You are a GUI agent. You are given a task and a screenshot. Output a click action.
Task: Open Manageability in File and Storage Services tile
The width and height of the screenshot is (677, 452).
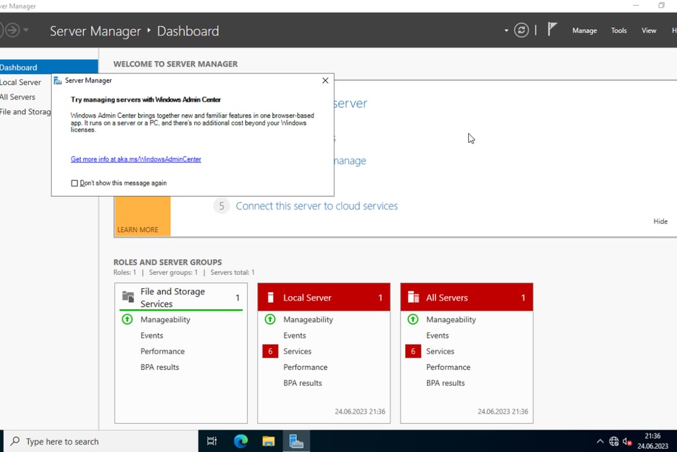[x=165, y=319]
